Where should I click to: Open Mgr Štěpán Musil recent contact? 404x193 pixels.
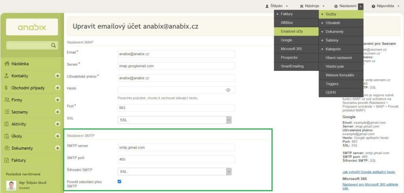tap(33, 183)
